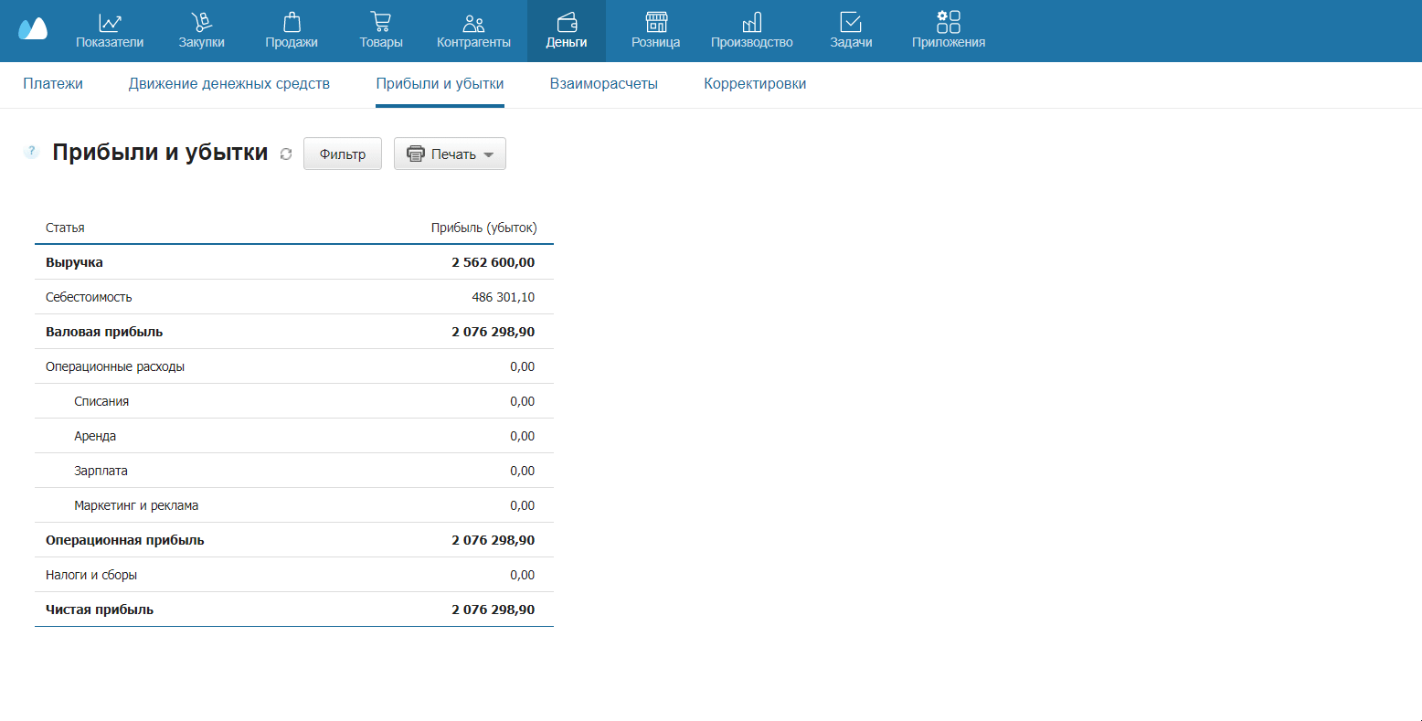Open the Корректировки tab

click(x=755, y=84)
